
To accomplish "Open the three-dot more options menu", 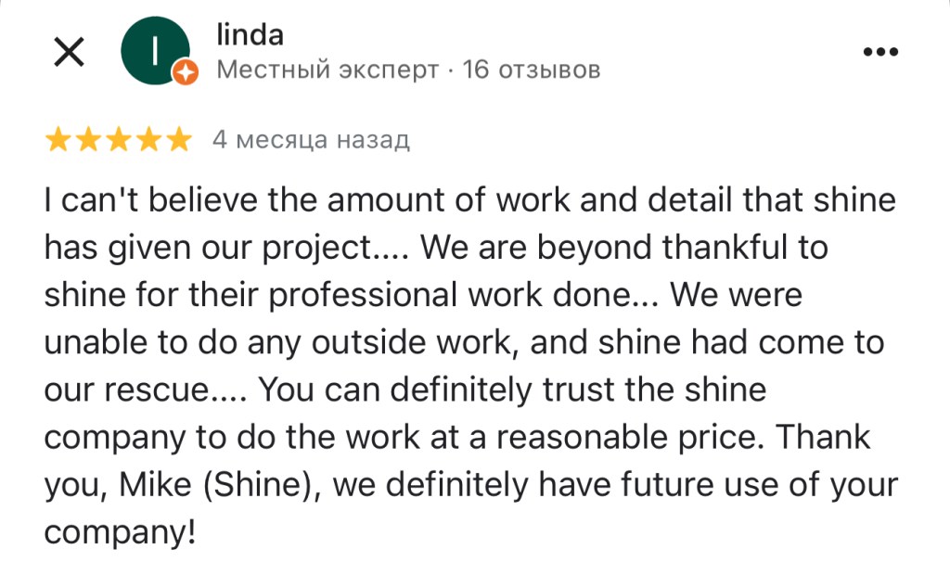I will pos(880,53).
